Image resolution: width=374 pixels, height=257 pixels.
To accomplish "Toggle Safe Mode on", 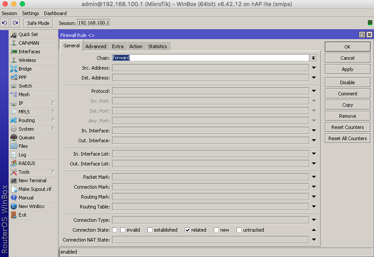I will (38, 23).
